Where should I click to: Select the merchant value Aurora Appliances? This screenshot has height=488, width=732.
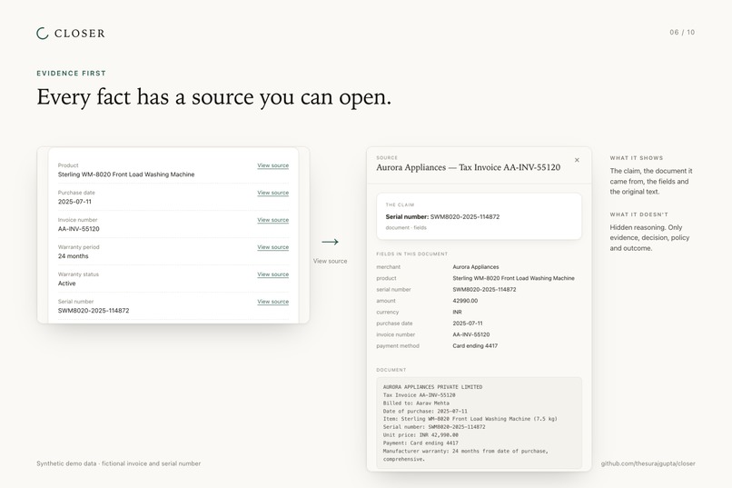tap(476, 267)
